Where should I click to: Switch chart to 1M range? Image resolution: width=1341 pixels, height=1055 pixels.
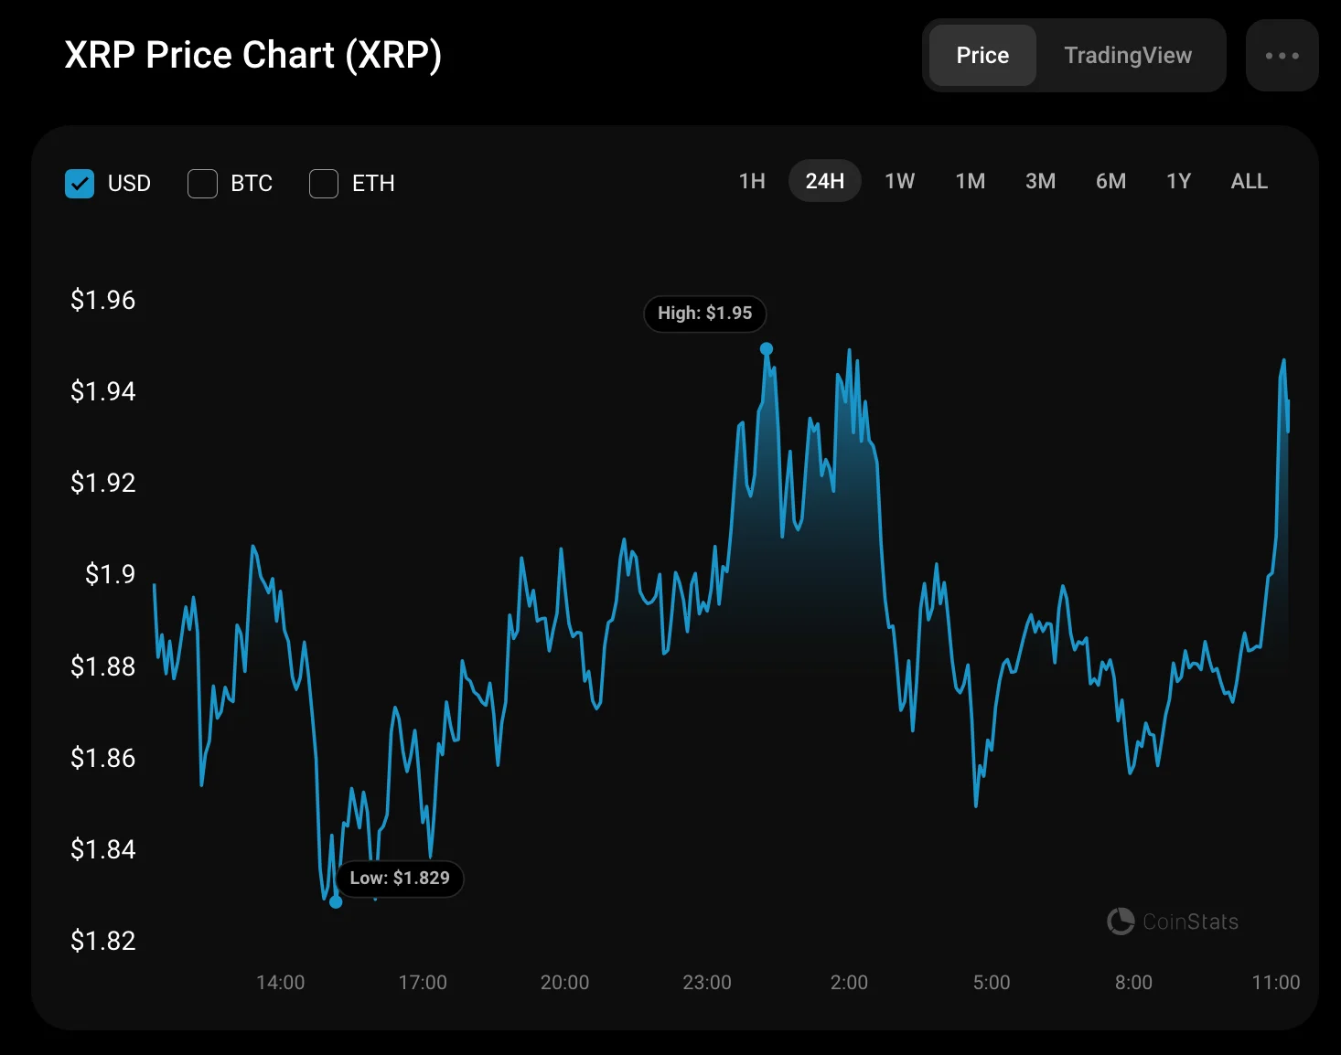970,181
